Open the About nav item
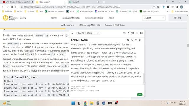The image size is (189, 106). pos(111,18)
